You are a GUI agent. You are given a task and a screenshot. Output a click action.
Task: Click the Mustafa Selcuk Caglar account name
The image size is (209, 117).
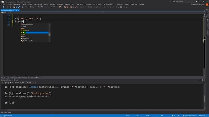tap(197, 5)
